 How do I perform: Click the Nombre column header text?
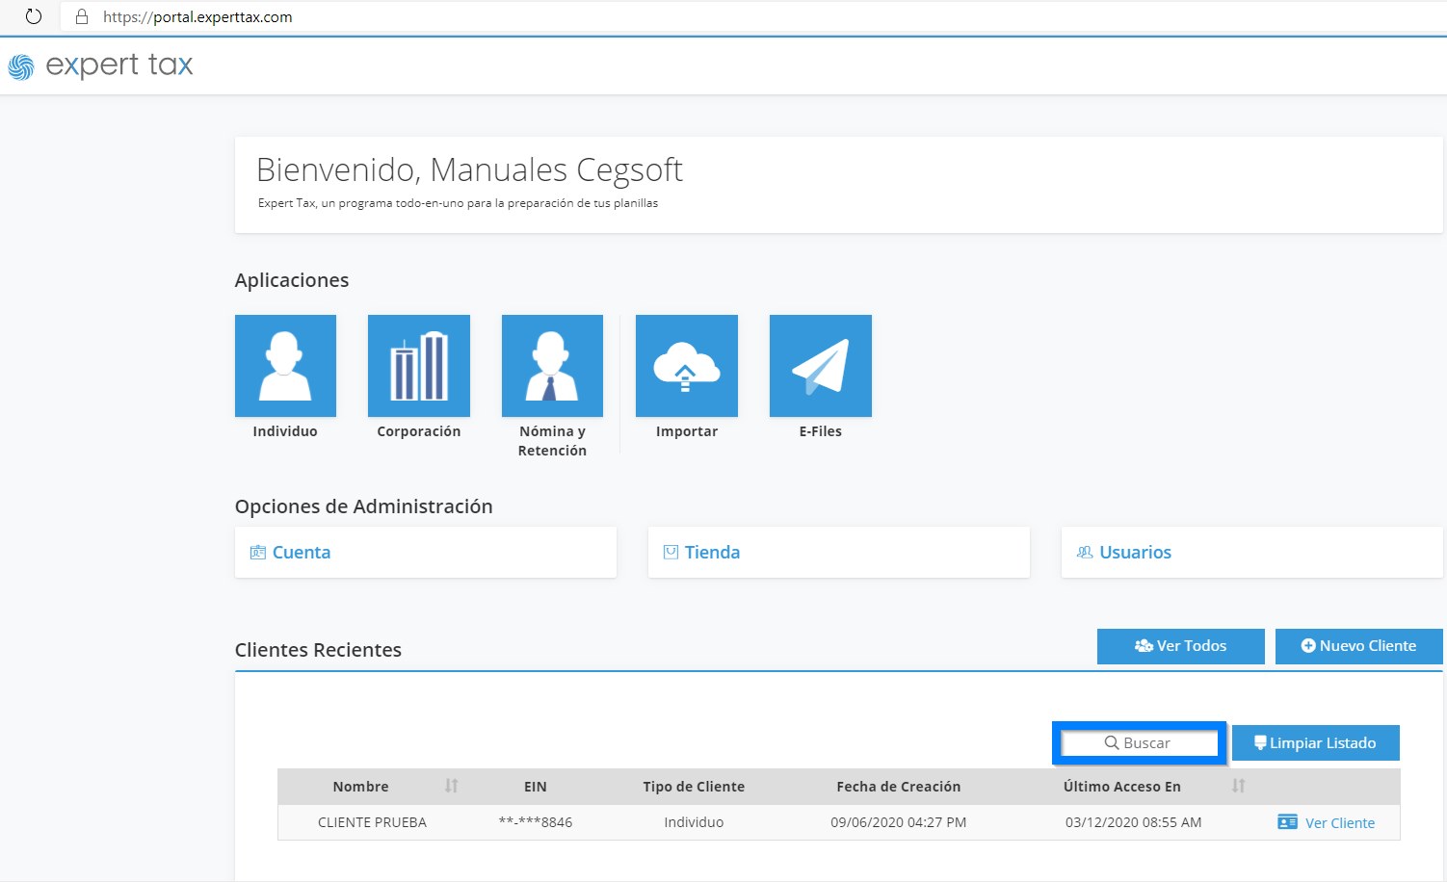[x=361, y=787]
